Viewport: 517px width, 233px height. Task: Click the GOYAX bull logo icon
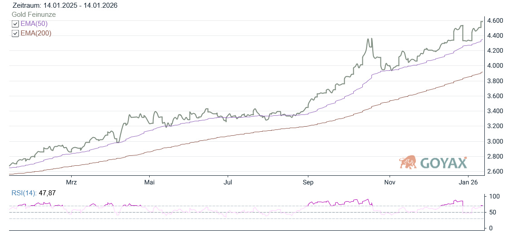408,162
